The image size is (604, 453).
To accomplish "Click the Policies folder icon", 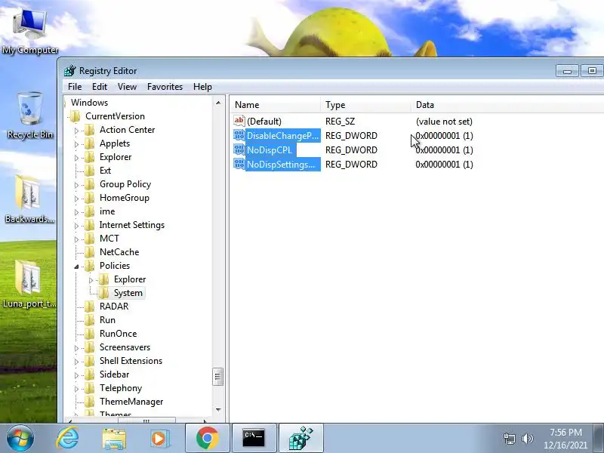I will (x=90, y=266).
